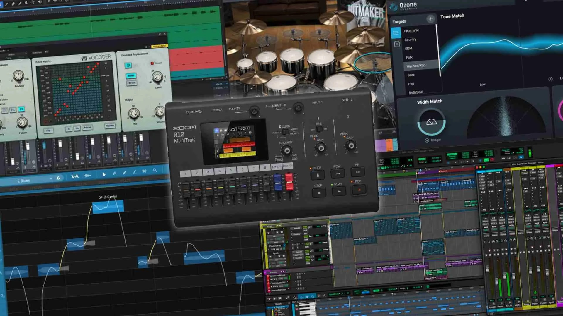Click the add file icon below the list icon
563x316 pixels.
tap(397, 44)
